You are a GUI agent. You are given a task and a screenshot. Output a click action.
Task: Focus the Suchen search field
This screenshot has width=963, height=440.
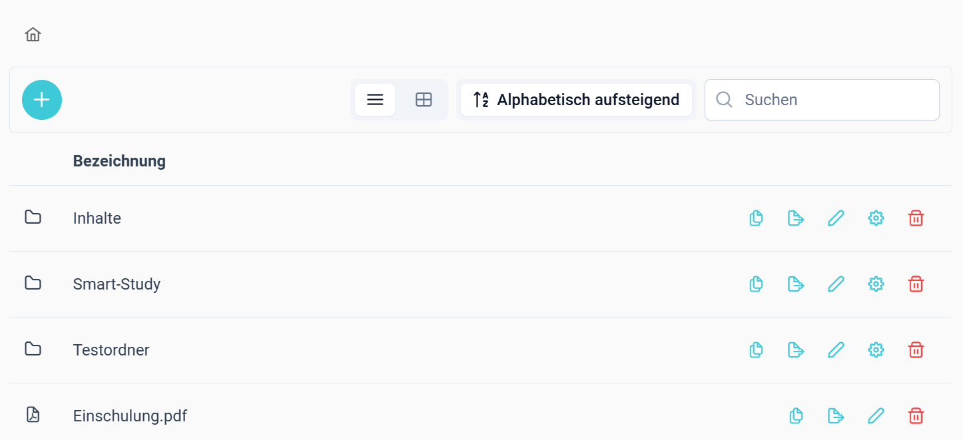pos(822,100)
